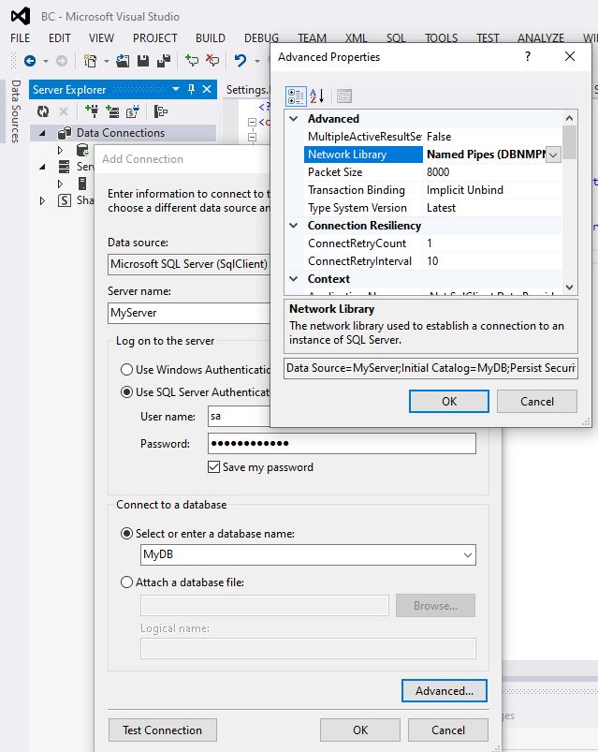Click the Open File toolbar icon
The height and width of the screenshot is (752, 598).
coord(123,61)
